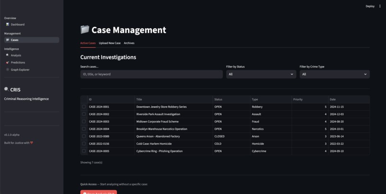The height and width of the screenshot is (194, 386).
Task: Tick the checkbox for CASE-2024-0002
Action: click(84, 114)
